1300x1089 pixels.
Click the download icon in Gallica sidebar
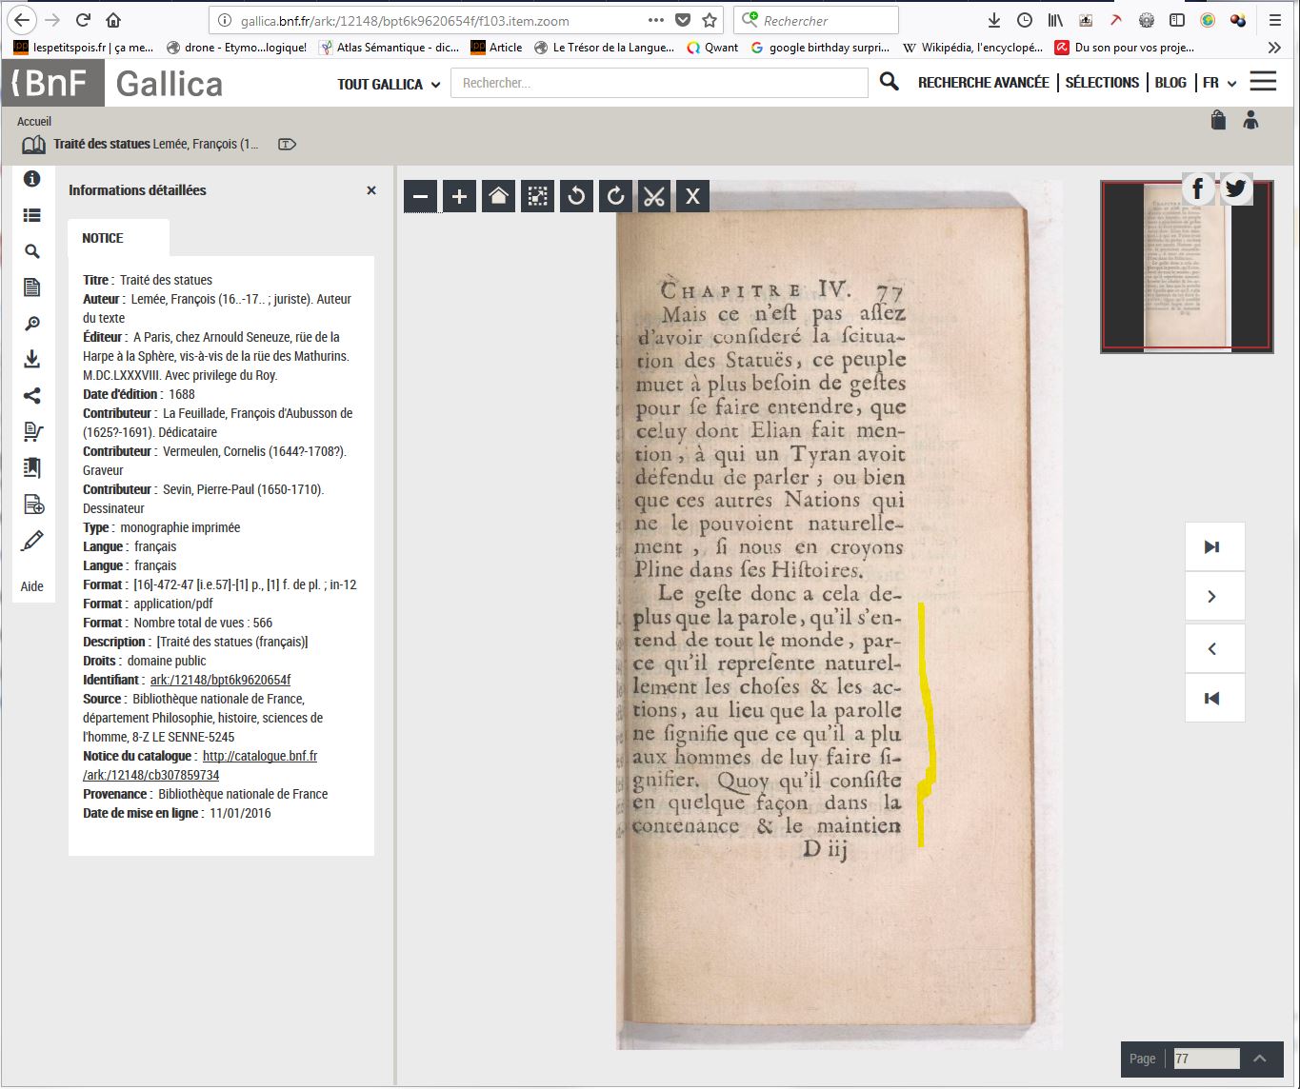pos(31,359)
